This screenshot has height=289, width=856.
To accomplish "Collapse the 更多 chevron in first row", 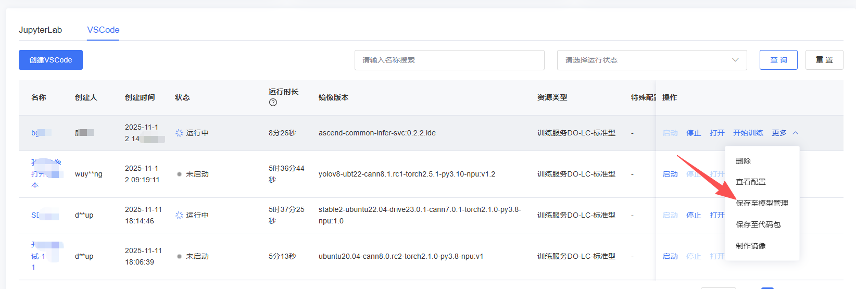I will click(x=795, y=133).
